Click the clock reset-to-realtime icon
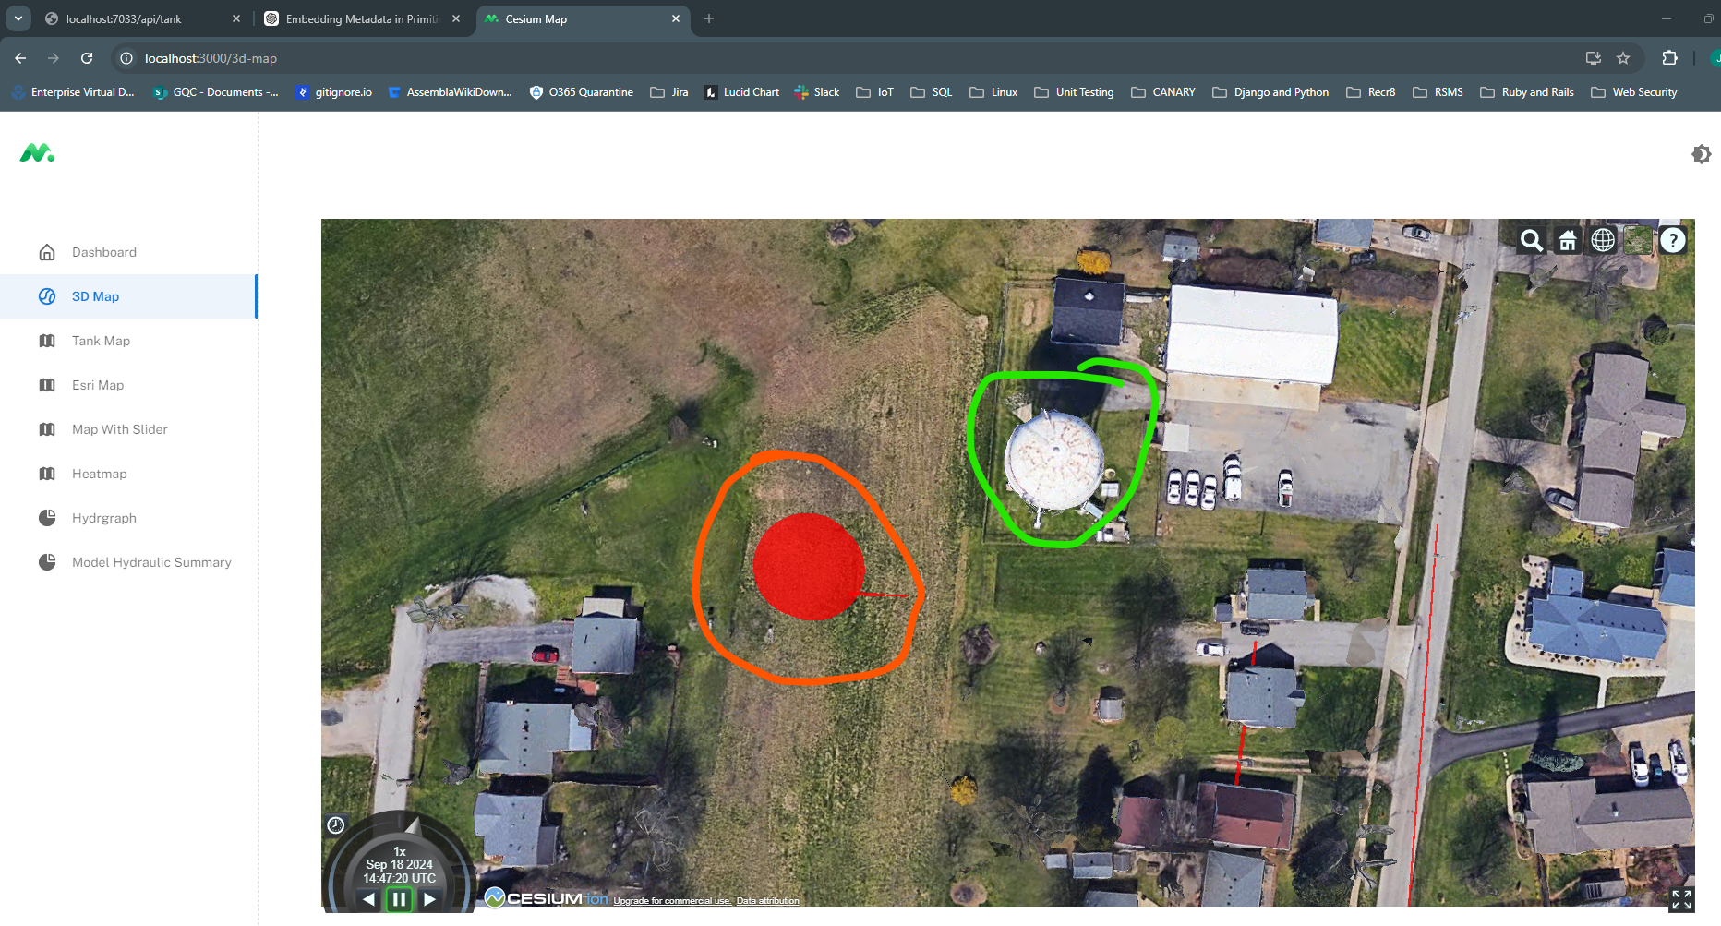 click(x=336, y=825)
